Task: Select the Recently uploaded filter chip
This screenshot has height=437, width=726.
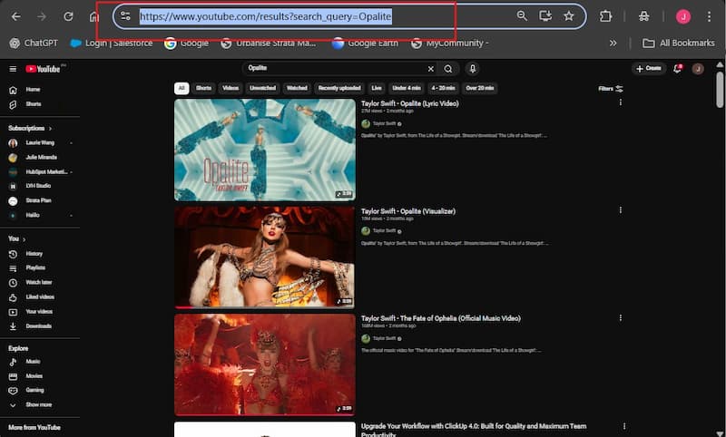Action: point(339,88)
